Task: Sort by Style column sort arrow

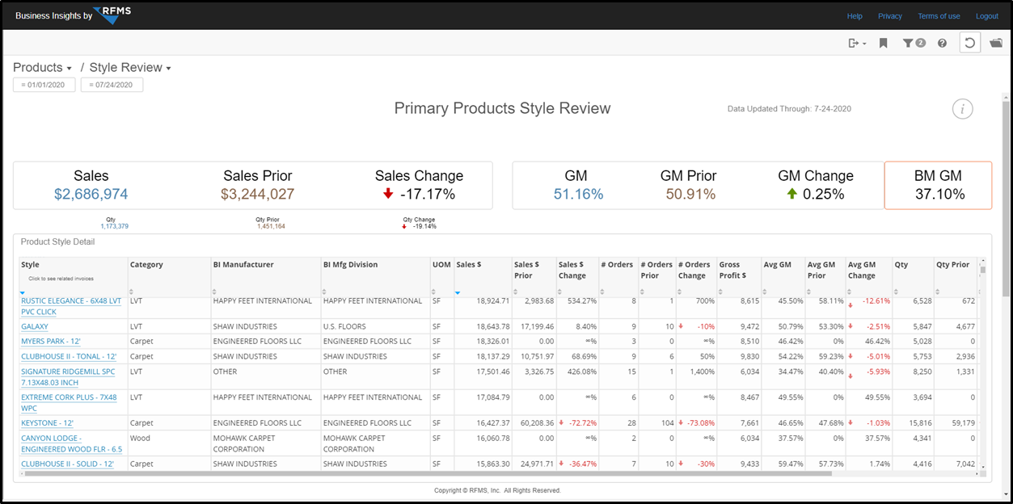Action: [23, 292]
